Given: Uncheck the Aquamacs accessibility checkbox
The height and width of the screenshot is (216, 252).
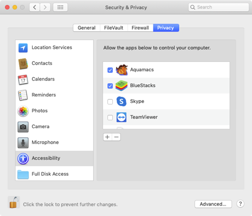Looking at the screenshot, I should tap(110, 70).
